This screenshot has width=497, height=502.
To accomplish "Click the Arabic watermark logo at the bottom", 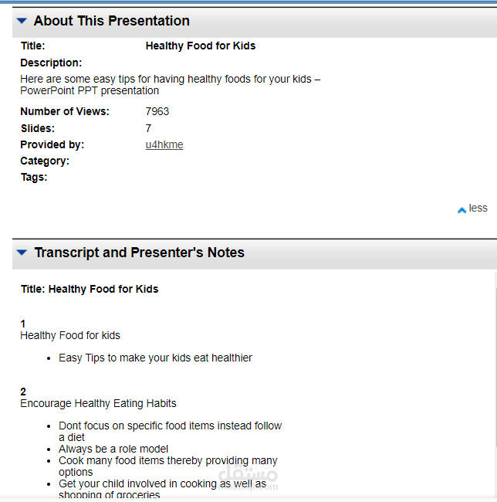I will pos(248,476).
